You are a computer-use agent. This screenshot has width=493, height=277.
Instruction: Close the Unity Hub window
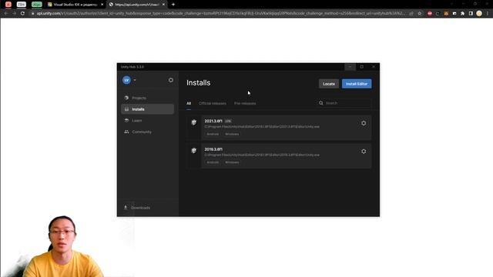click(373, 67)
